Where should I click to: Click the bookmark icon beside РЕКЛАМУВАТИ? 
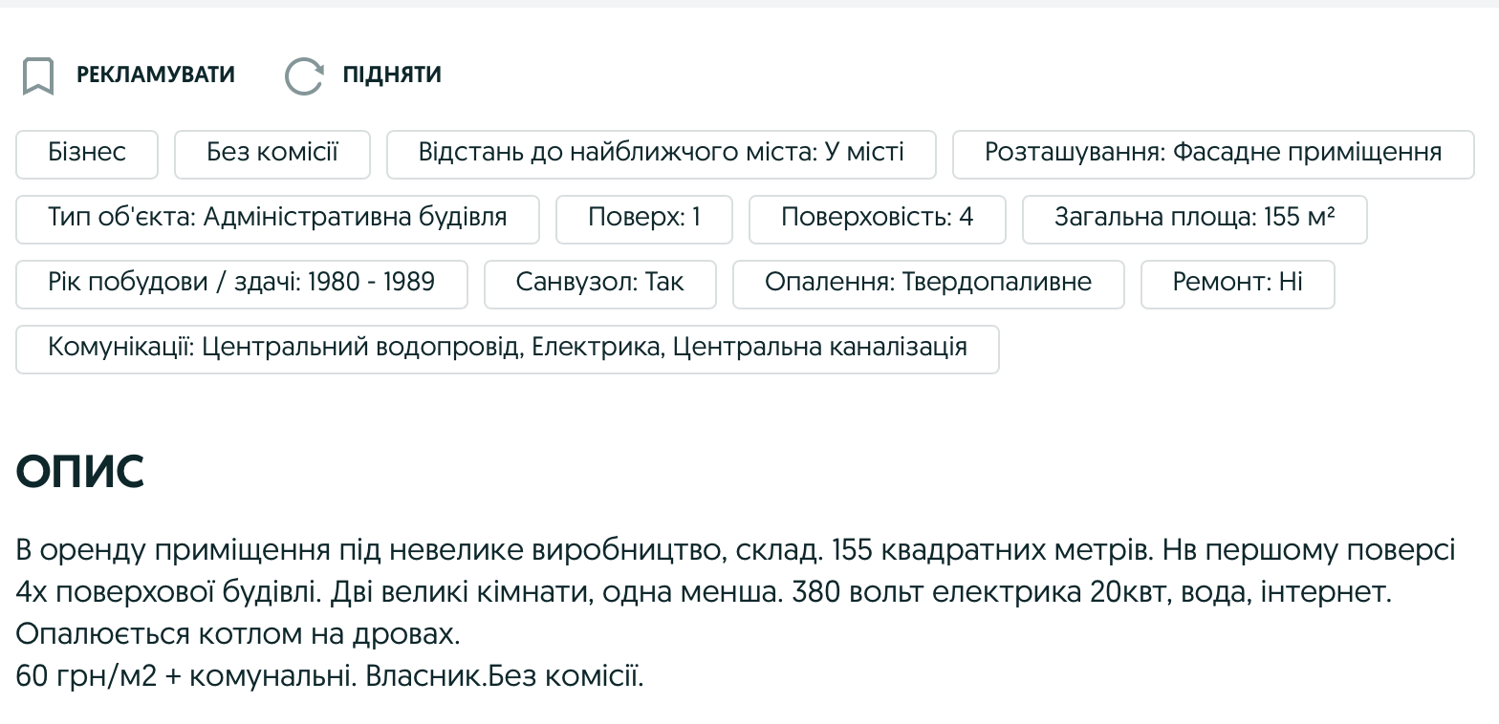pyautogui.click(x=38, y=75)
